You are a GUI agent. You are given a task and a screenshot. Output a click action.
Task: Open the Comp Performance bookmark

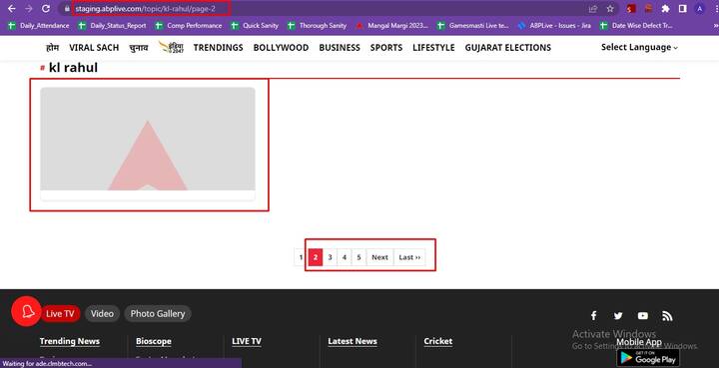[189, 26]
